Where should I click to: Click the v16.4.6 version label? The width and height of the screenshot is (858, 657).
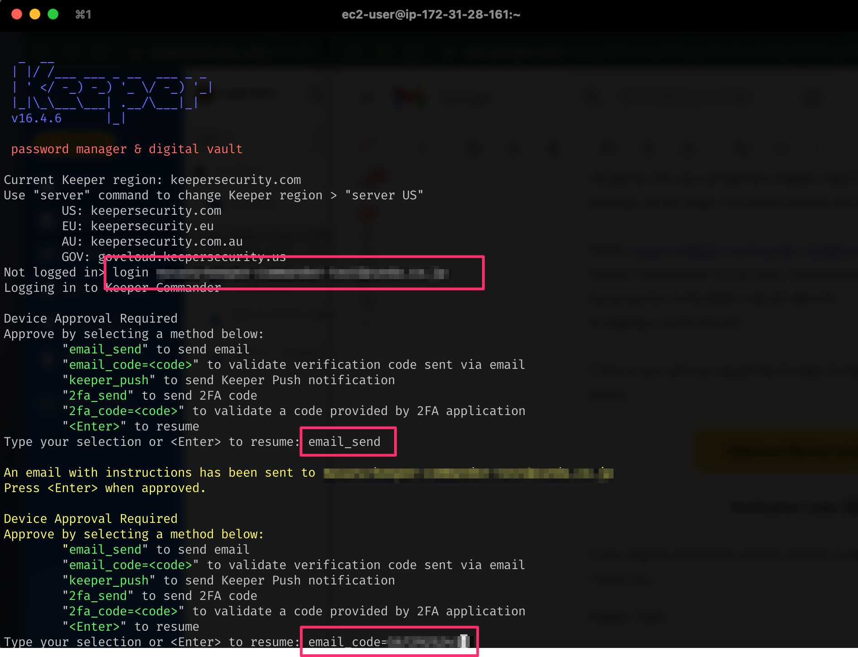pyautogui.click(x=35, y=118)
